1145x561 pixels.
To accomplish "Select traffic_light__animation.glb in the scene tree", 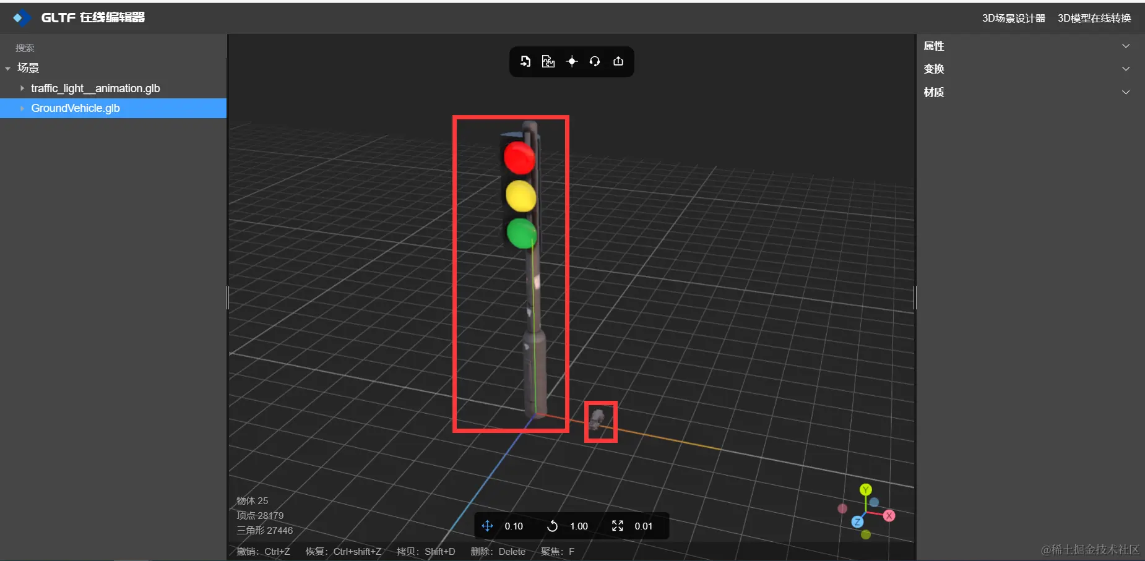I will click(95, 88).
